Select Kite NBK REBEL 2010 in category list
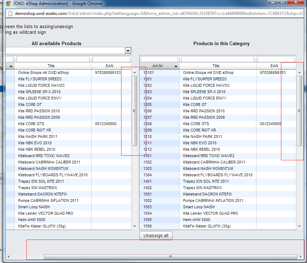307x263 pixels. (x=202, y=149)
